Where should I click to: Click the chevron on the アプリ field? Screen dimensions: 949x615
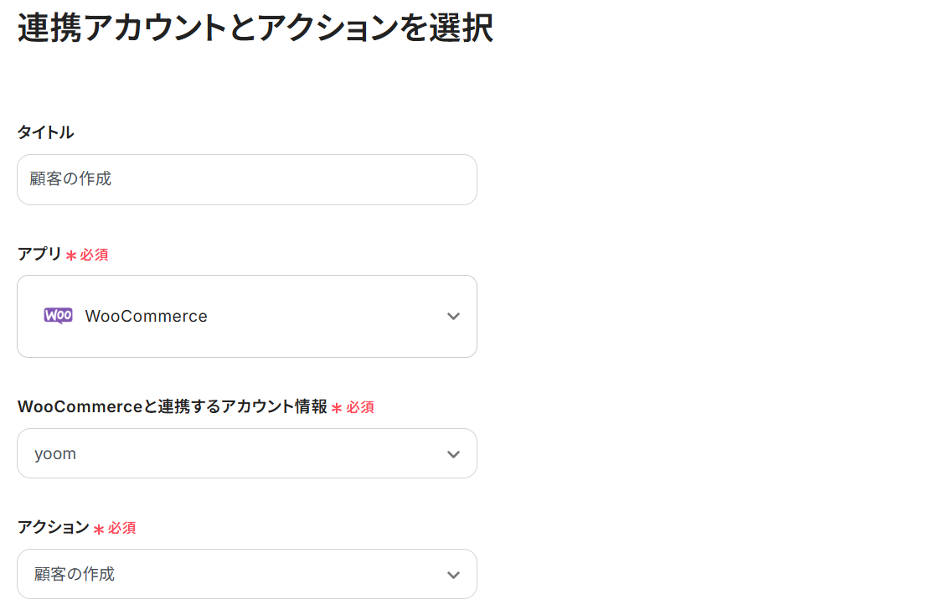(x=453, y=316)
